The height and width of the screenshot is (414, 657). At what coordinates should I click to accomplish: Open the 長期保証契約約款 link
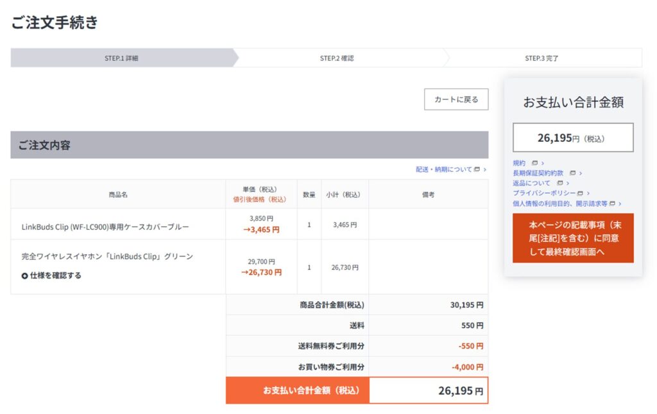(x=538, y=173)
